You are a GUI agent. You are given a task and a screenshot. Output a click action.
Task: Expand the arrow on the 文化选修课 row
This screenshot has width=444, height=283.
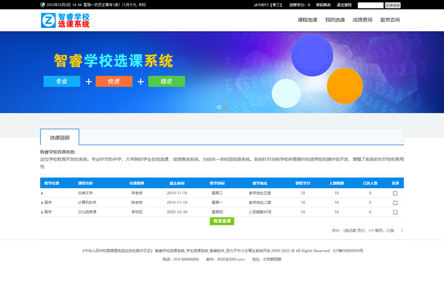pos(42,212)
